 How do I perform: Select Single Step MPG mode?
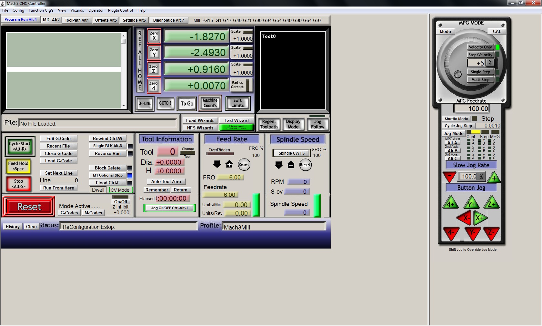click(480, 72)
